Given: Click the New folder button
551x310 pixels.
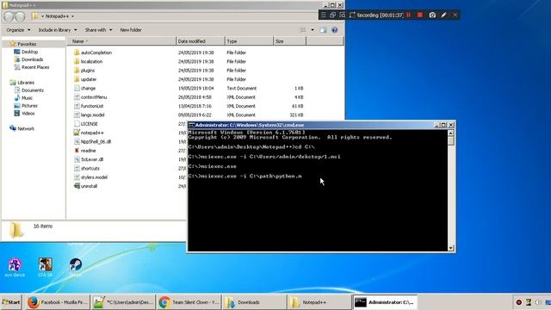Looking at the screenshot, I should [131, 30].
